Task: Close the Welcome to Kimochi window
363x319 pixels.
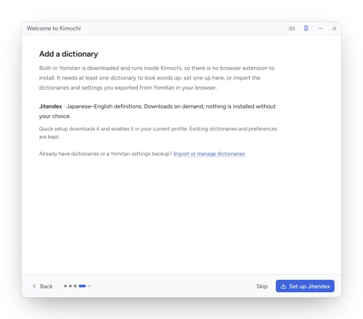Action: [334, 28]
